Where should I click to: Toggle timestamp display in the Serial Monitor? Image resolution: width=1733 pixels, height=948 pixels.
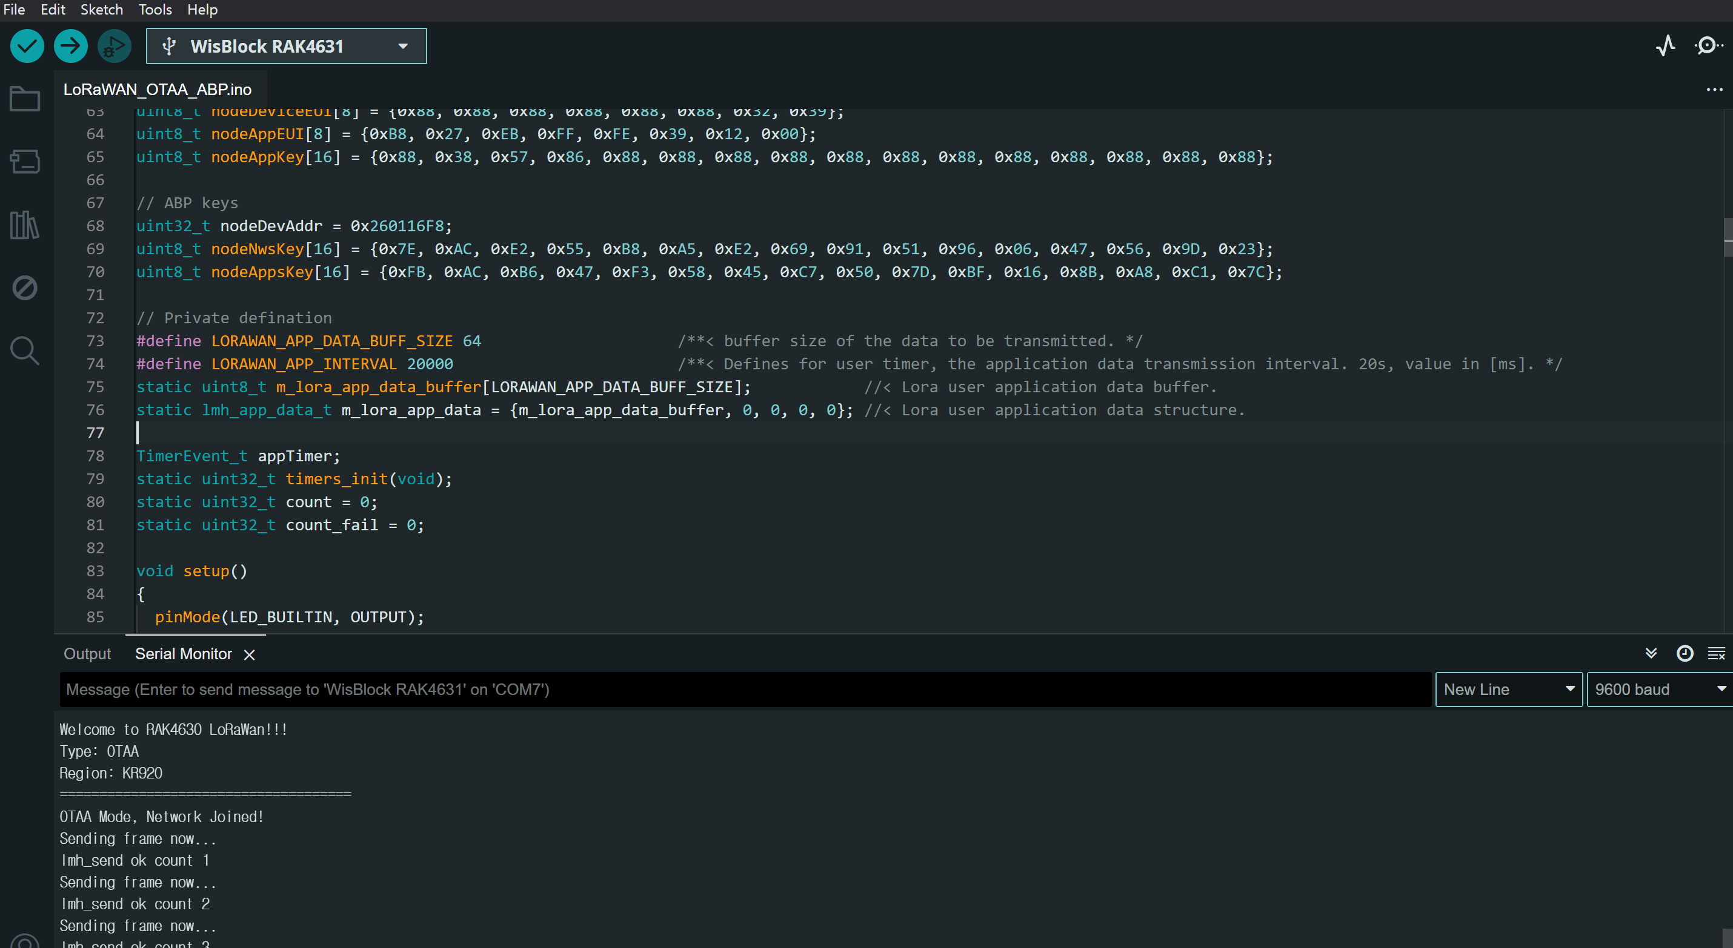1685,654
